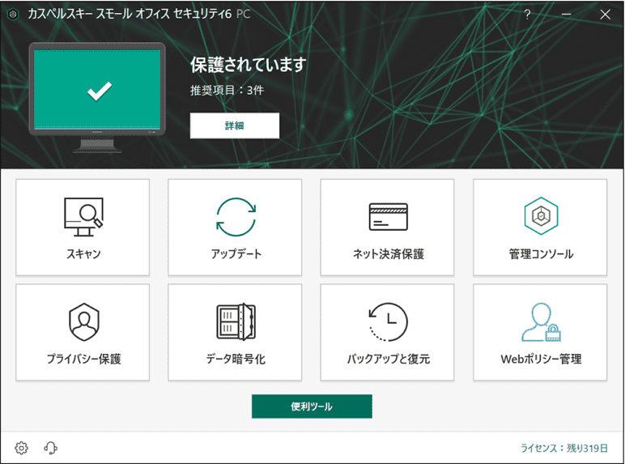Open 管理コンソール management console tile
The height and width of the screenshot is (464, 625).
pos(540,228)
